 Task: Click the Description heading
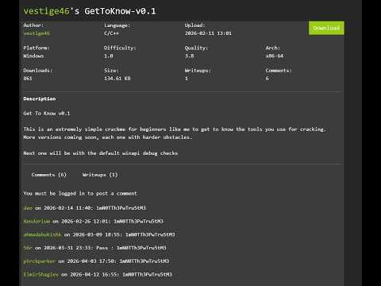[x=40, y=99]
